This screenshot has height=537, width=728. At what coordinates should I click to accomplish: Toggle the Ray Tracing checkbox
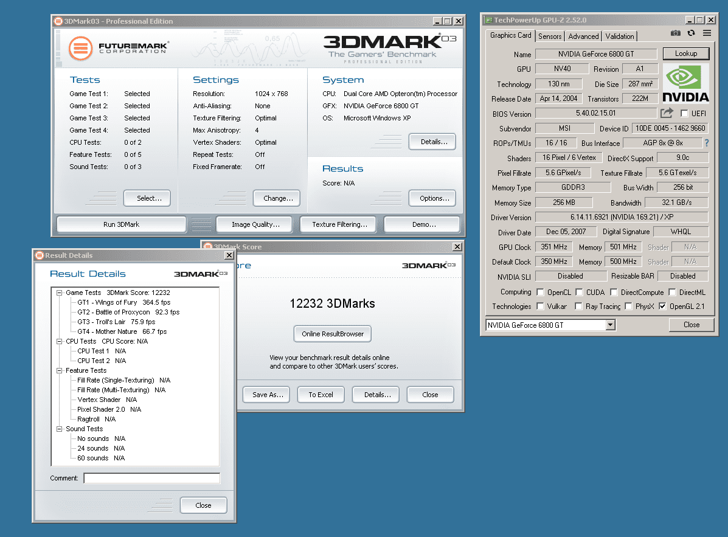[578, 306]
